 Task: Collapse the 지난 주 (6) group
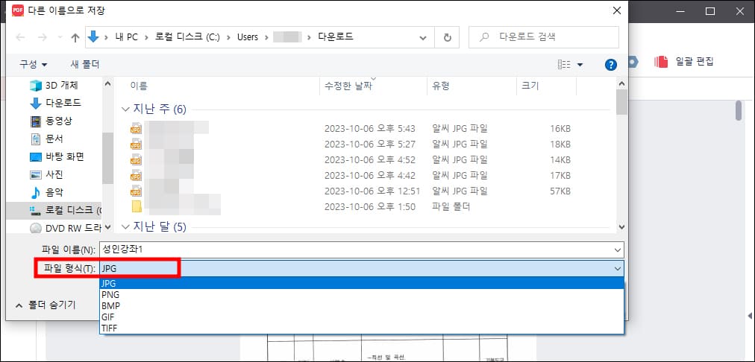click(125, 109)
